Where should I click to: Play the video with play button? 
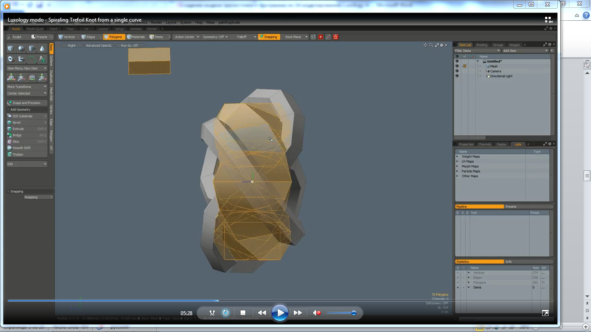(280, 313)
